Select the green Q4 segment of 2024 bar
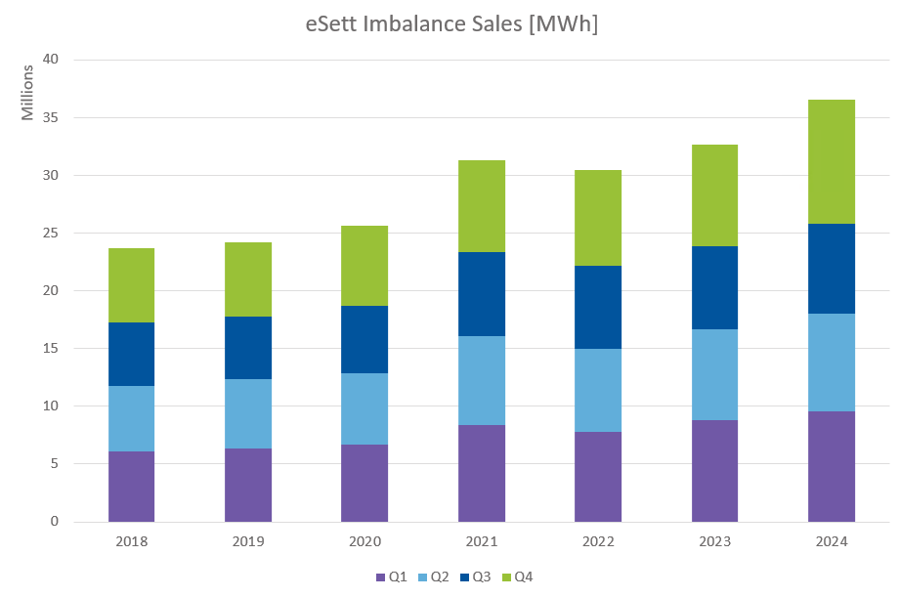Screen dimensions: 900x598 (832, 162)
